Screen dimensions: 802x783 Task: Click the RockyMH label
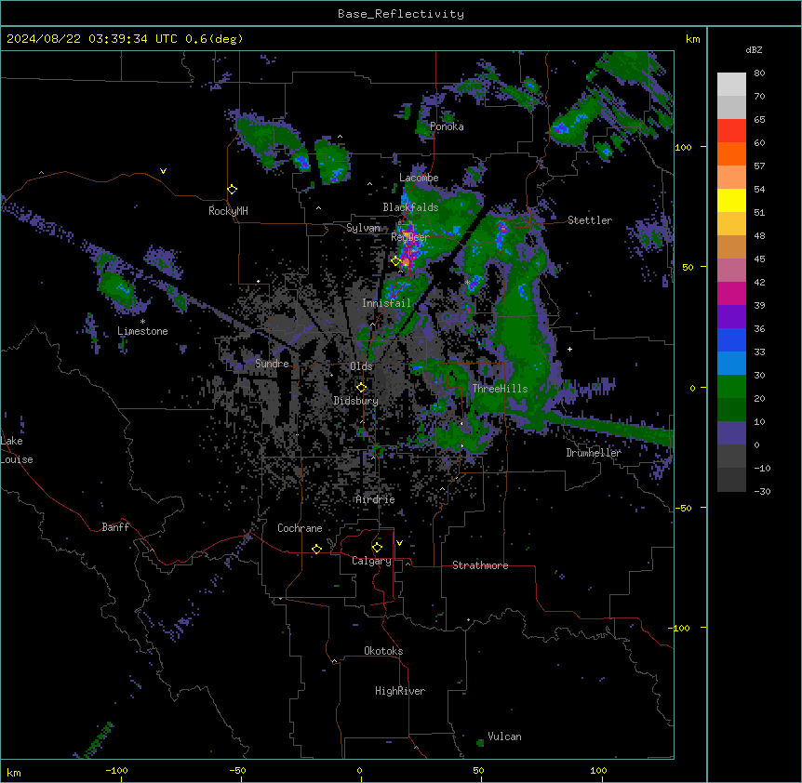coord(228,210)
